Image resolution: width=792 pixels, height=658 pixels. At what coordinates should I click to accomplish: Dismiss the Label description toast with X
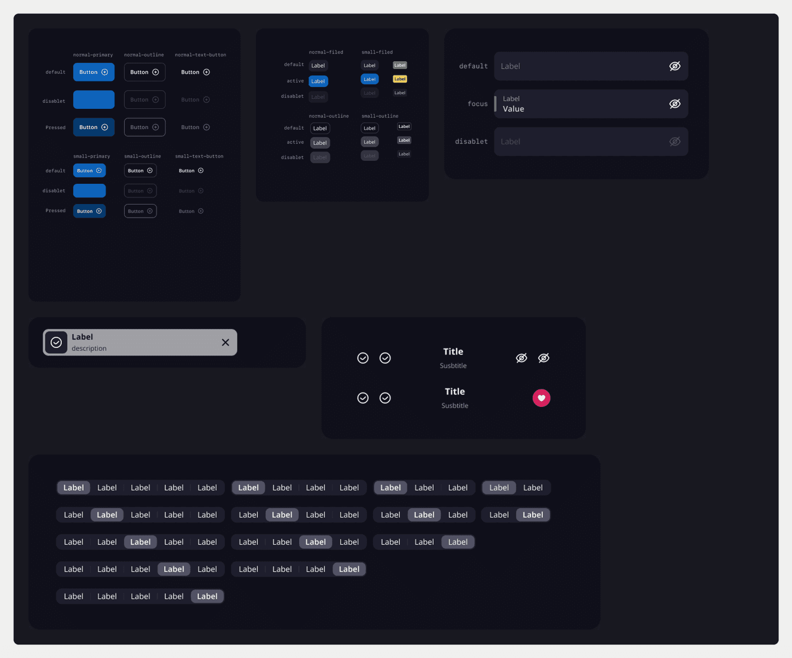coord(225,342)
